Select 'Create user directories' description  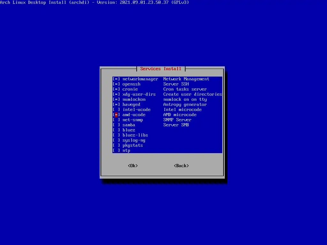pos(193,94)
